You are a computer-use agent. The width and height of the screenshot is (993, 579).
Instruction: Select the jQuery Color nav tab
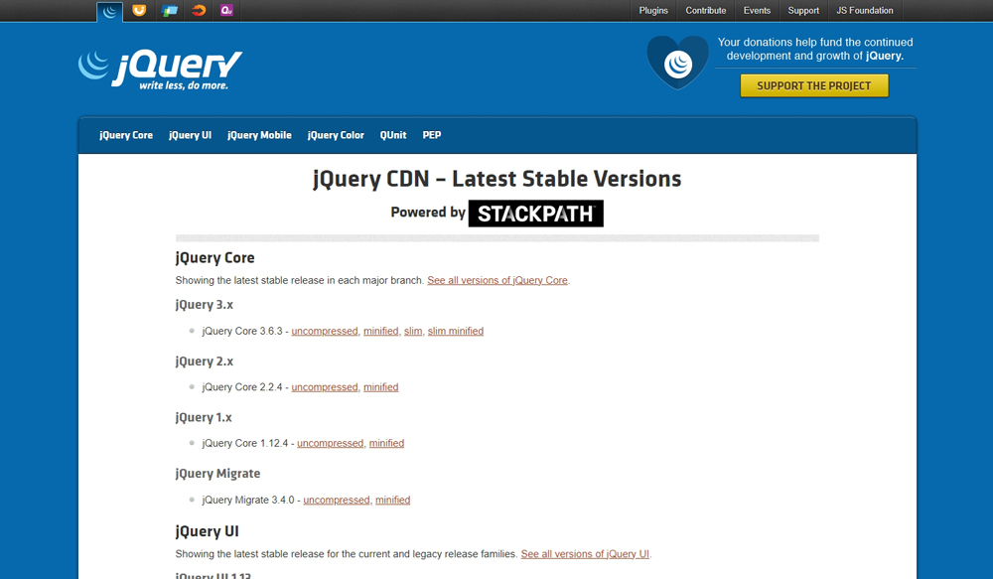coord(336,135)
